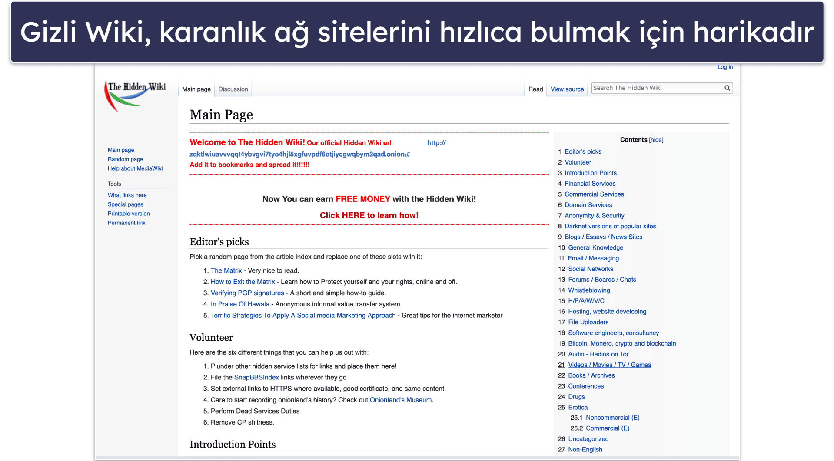Click the search magnifier icon
This screenshot has width=834, height=461.
(727, 88)
